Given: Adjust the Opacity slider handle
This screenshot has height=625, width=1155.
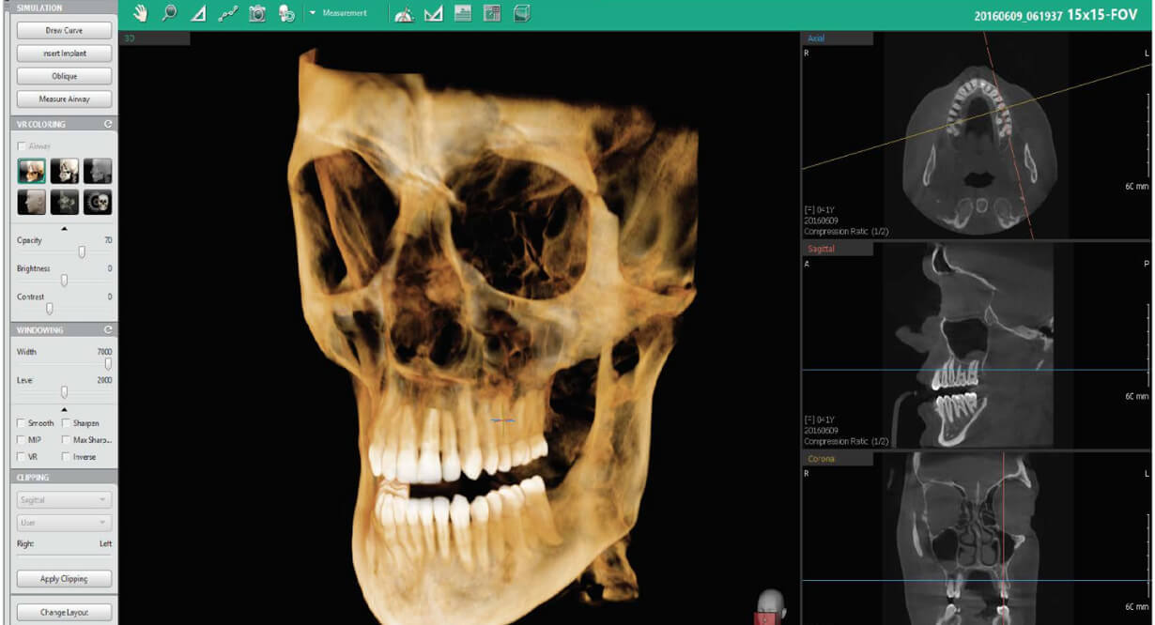Looking at the screenshot, I should point(82,252).
